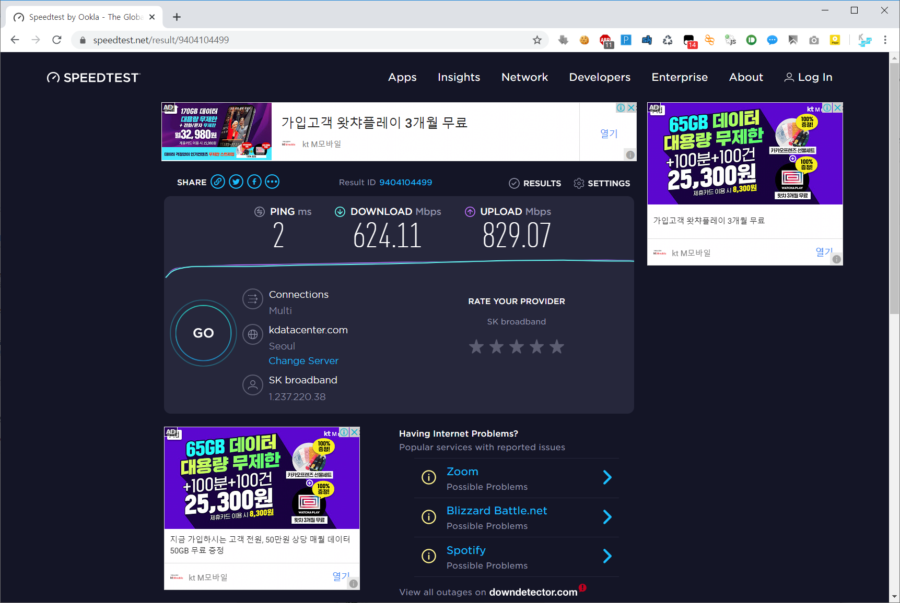This screenshot has width=900, height=603.
Task: Click the top banner AdChoices icon
Action: point(621,107)
